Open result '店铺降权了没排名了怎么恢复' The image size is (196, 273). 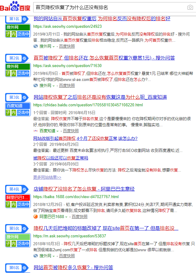[x=84, y=189]
